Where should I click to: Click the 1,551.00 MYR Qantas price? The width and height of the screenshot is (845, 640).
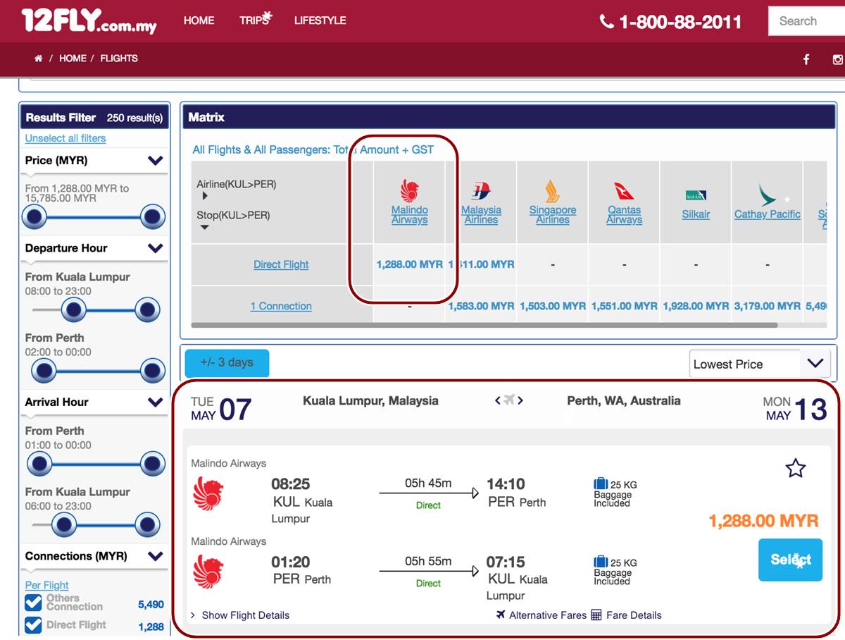[625, 306]
